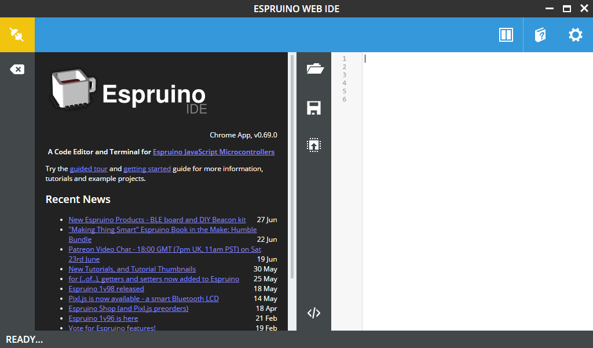Click the yellow connect plug icon
Screen dimensions: 593x348
pos(17,35)
